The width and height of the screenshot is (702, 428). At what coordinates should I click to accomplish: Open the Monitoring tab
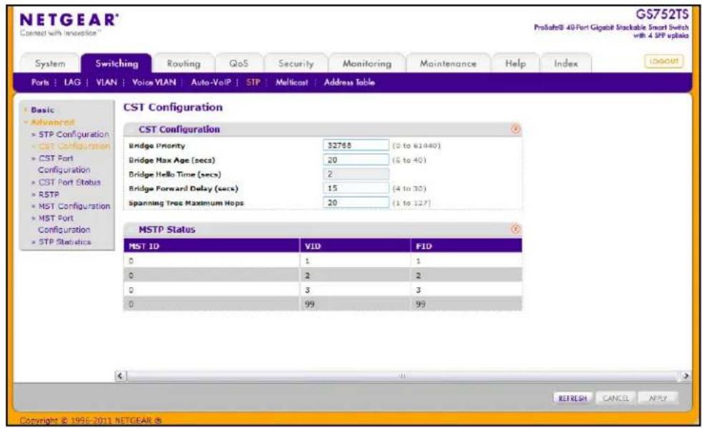(x=366, y=64)
